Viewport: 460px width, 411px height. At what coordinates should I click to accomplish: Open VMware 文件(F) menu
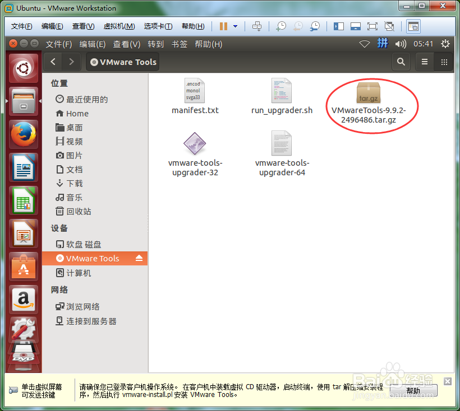[21, 26]
